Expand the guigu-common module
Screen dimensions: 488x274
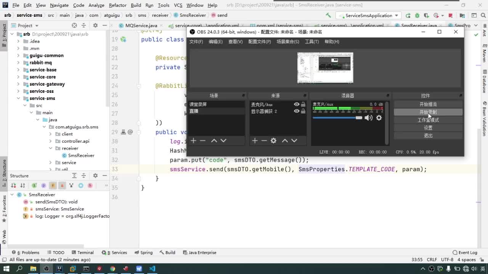click(x=18, y=56)
